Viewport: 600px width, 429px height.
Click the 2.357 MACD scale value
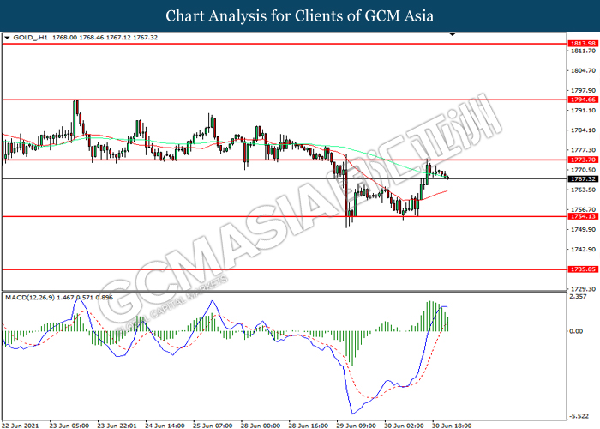coord(579,297)
